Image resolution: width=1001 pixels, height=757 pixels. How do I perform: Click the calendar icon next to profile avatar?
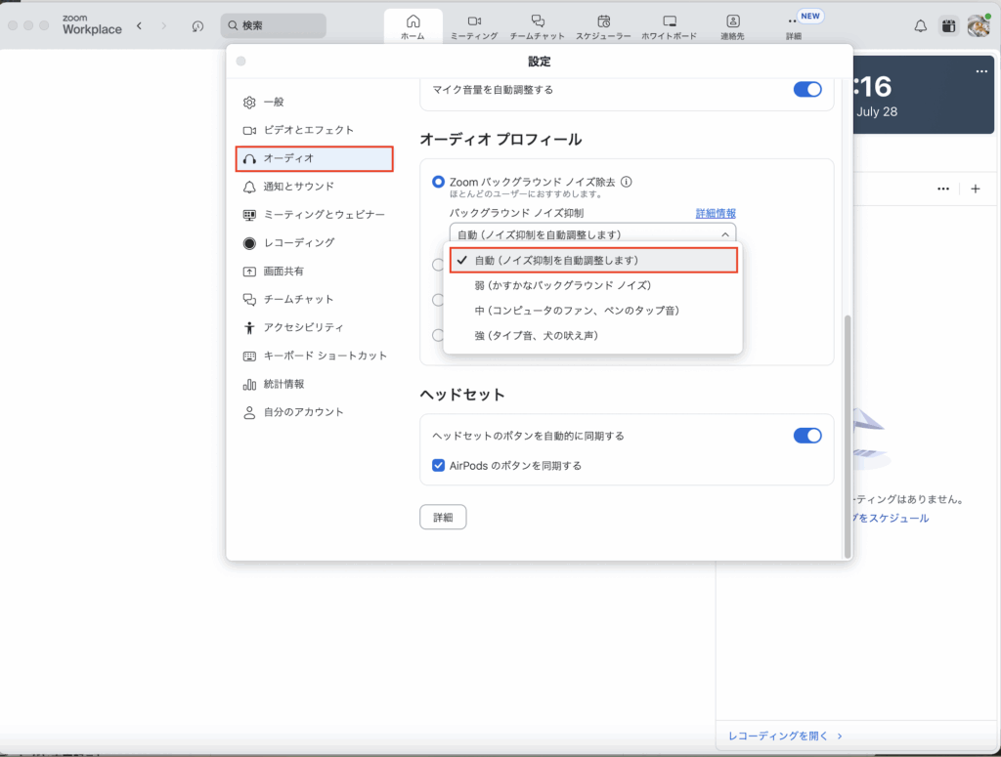click(x=948, y=26)
